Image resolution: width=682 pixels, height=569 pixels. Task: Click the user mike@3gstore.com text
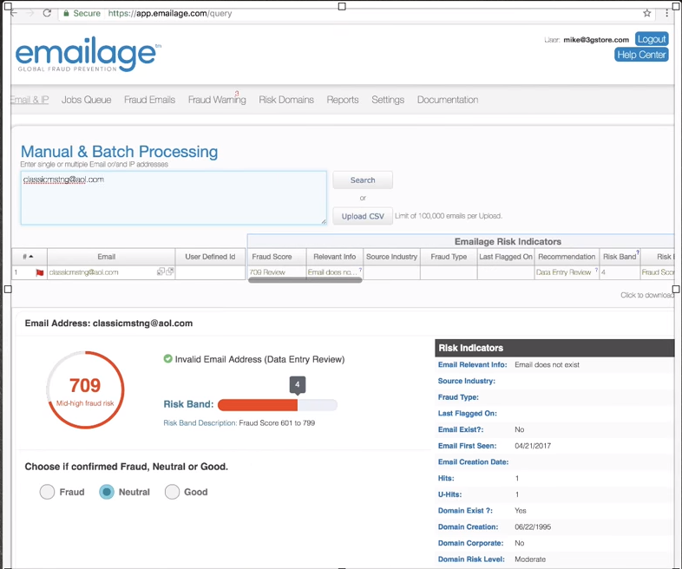[596, 40]
